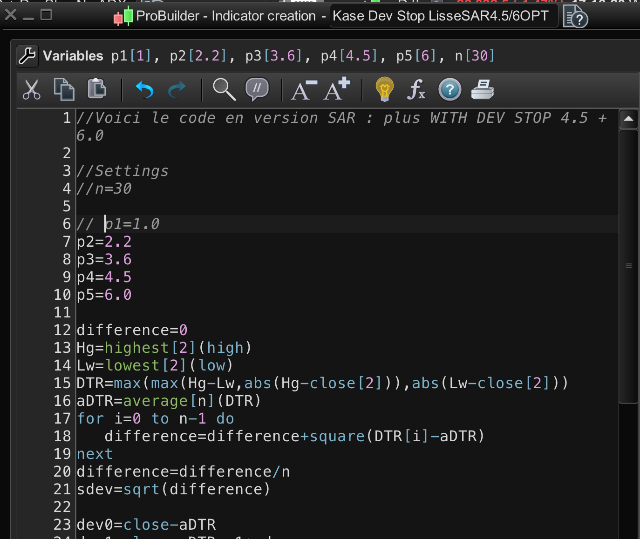Click the Cut scissors icon
The image size is (640, 539).
pos(32,90)
